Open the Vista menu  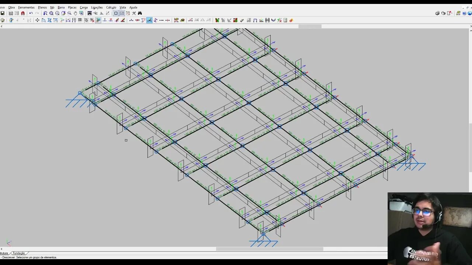point(123,7)
